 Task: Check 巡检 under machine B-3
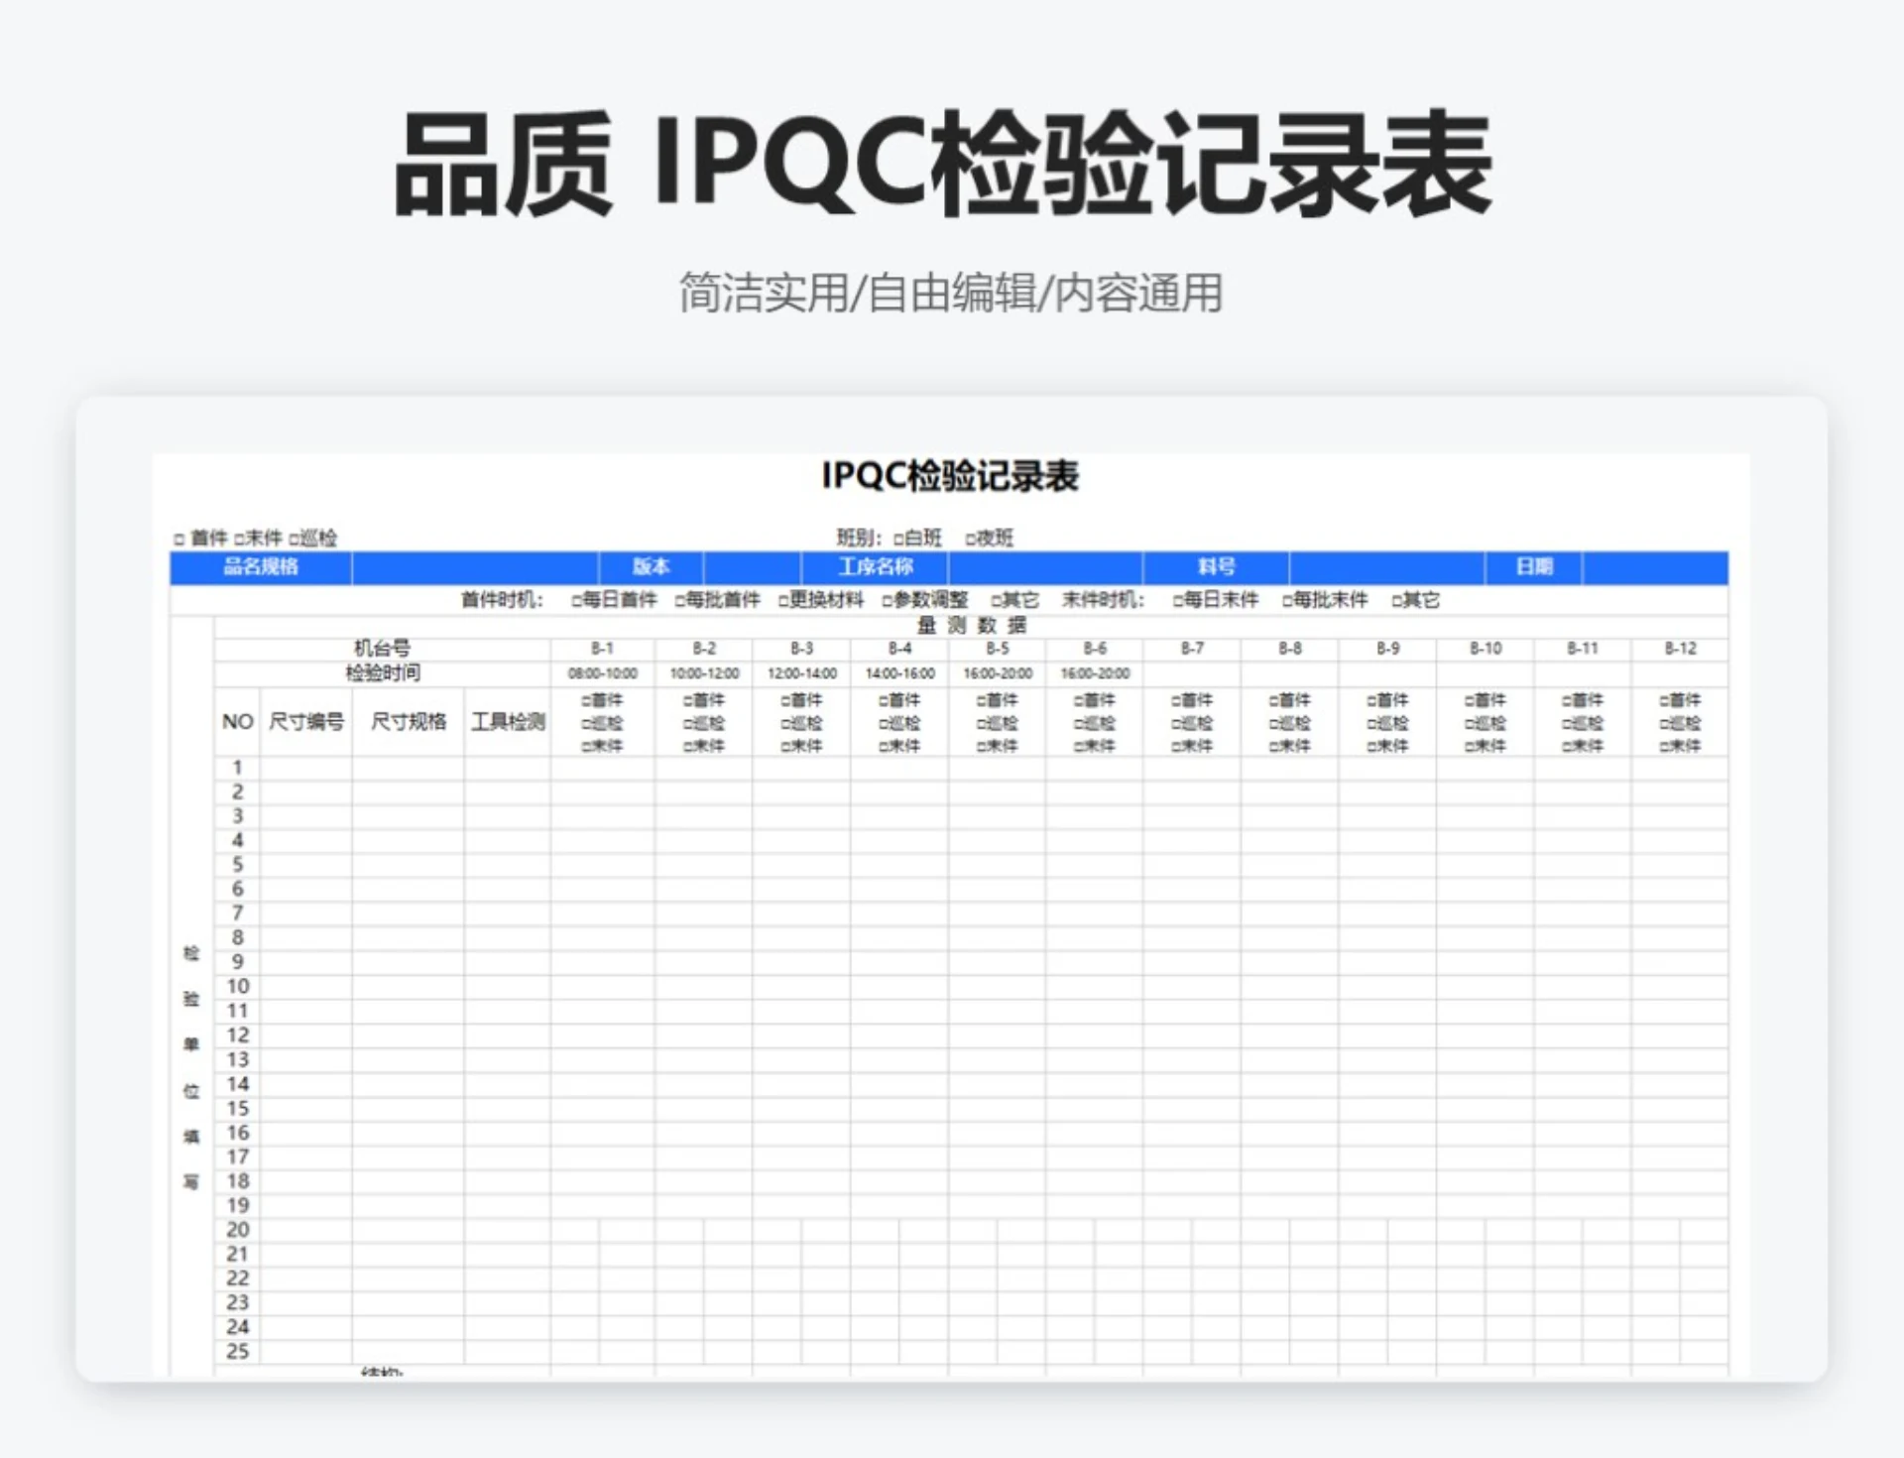[x=786, y=723]
